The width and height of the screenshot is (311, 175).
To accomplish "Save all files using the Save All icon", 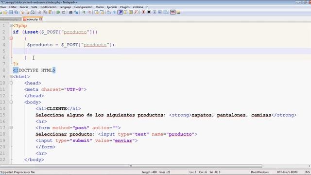I will [x=16, y=12].
